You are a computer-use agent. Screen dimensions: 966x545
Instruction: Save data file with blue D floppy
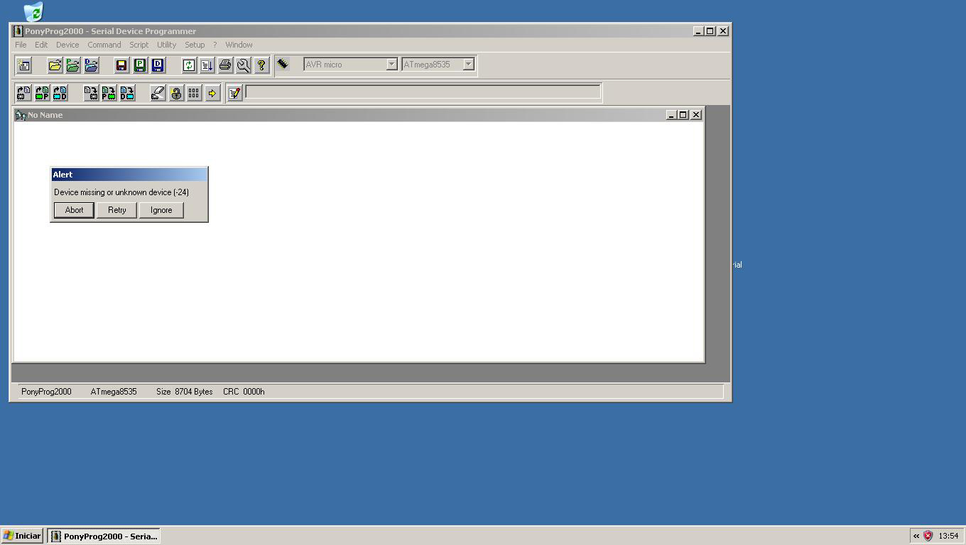click(158, 65)
